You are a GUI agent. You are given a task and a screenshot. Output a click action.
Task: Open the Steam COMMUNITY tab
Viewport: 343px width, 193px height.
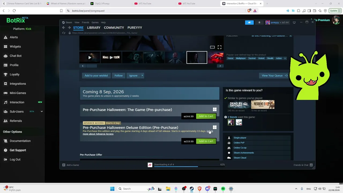[x=114, y=28]
